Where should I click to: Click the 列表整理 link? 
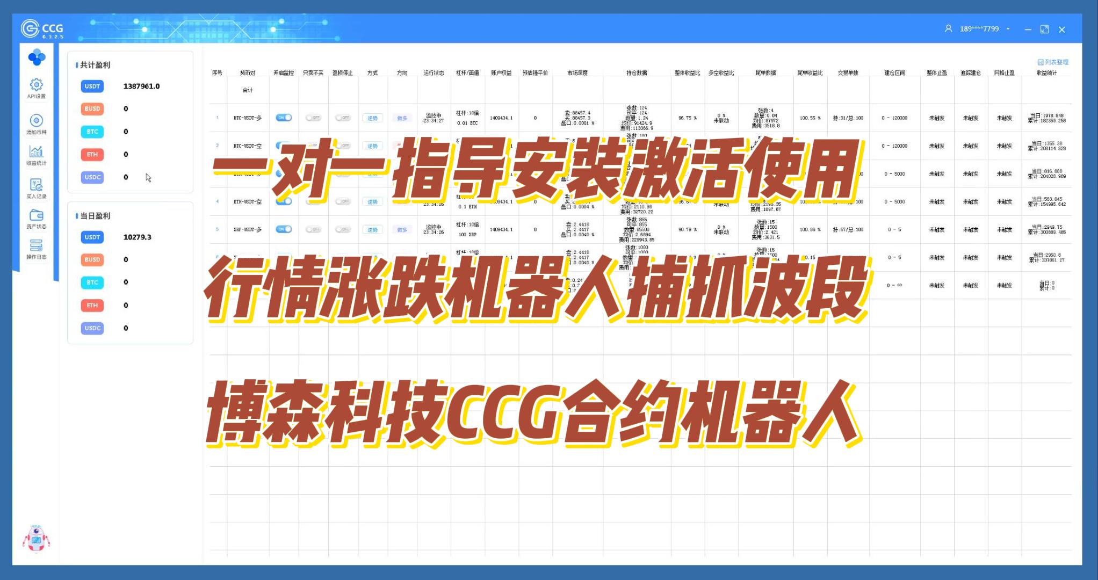[1053, 62]
